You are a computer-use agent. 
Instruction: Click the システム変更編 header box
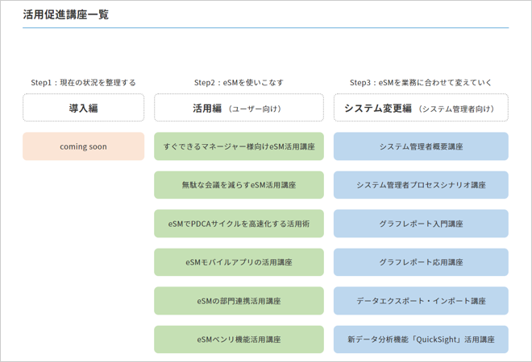(421, 108)
